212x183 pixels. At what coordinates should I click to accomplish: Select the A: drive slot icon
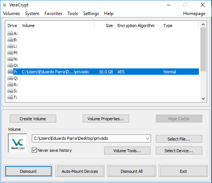pyautogui.click(x=10, y=33)
